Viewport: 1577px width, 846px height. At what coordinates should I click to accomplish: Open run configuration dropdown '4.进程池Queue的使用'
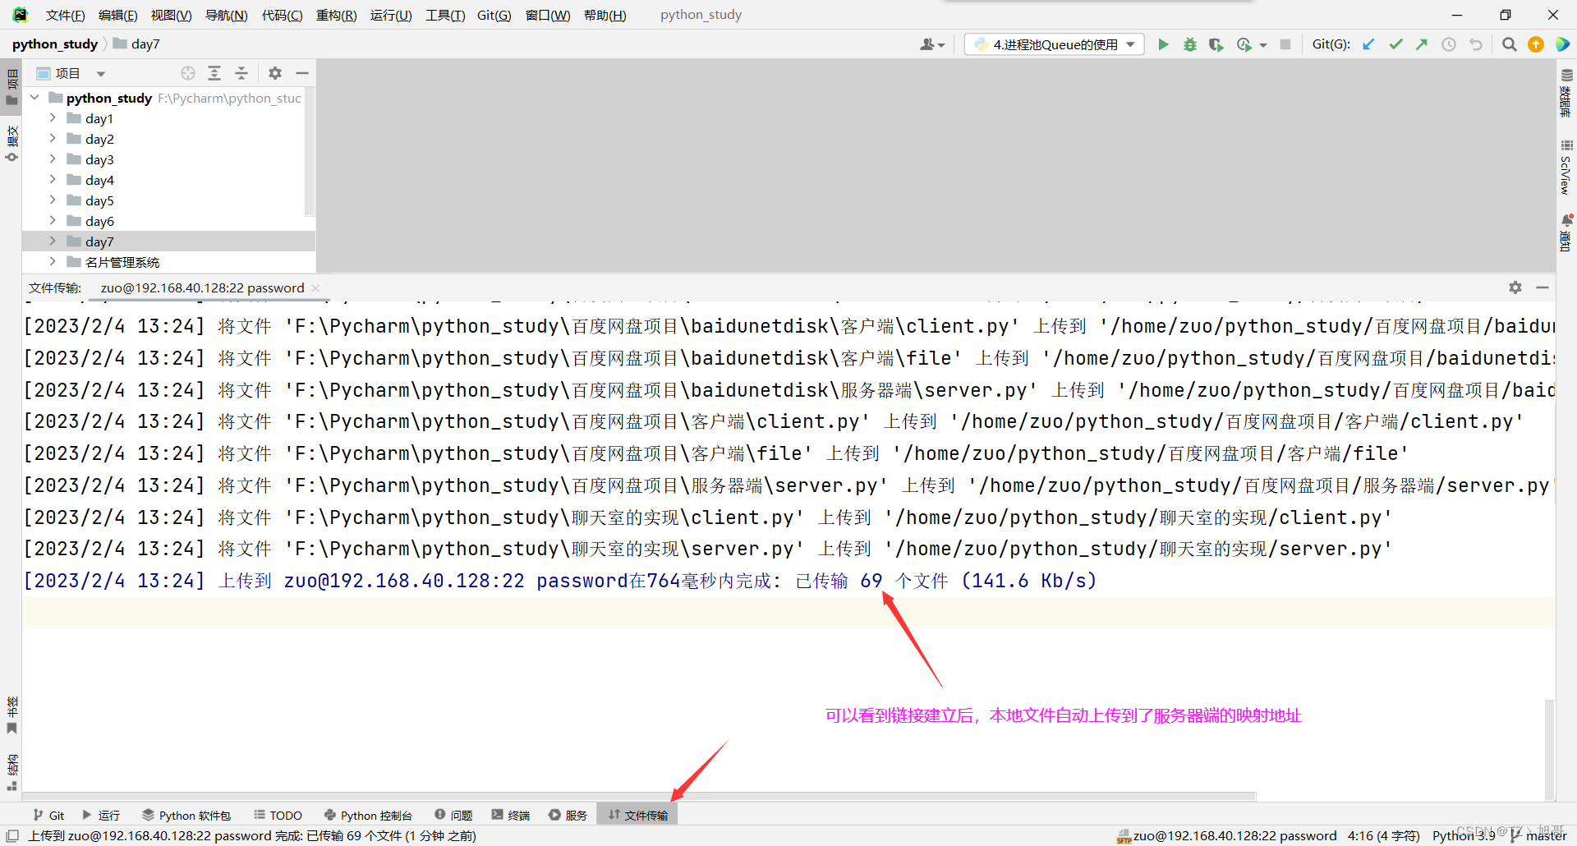coord(1055,44)
